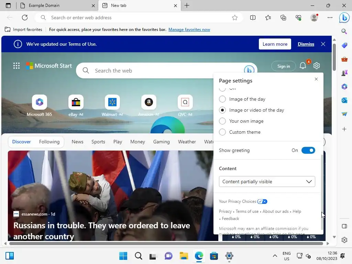Open About our ads footer link

[275, 211]
